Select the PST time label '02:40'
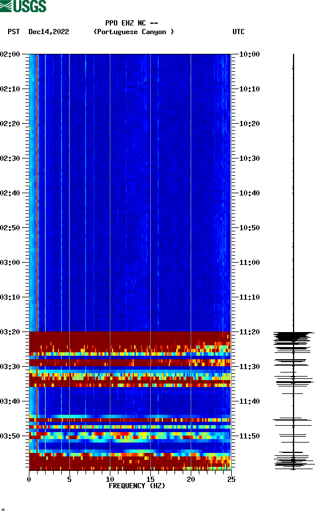Image resolution: width=319 pixels, height=516 pixels. pos(10,193)
